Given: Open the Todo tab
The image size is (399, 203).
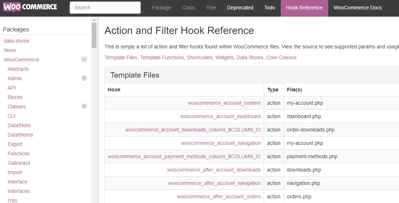Looking at the screenshot, I should pos(270,8).
